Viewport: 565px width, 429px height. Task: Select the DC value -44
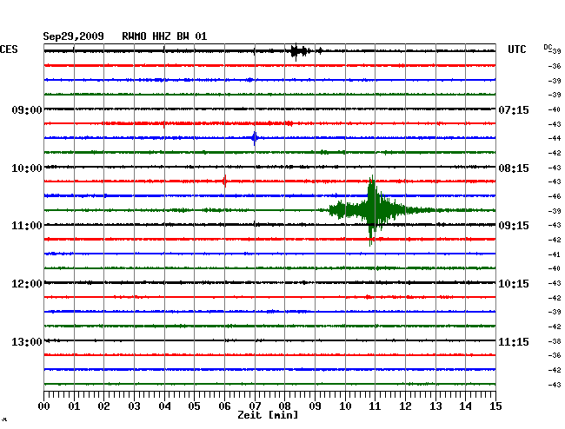coord(555,138)
